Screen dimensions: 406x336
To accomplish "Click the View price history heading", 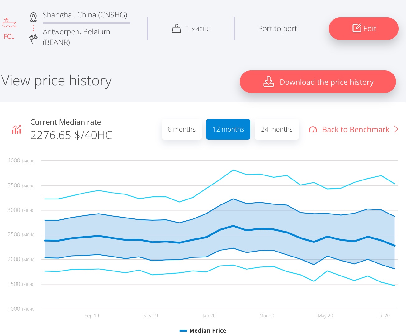I will click(x=56, y=81).
